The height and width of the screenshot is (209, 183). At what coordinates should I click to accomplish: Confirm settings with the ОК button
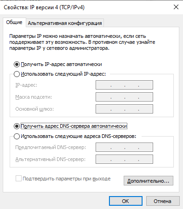[x=126, y=201]
